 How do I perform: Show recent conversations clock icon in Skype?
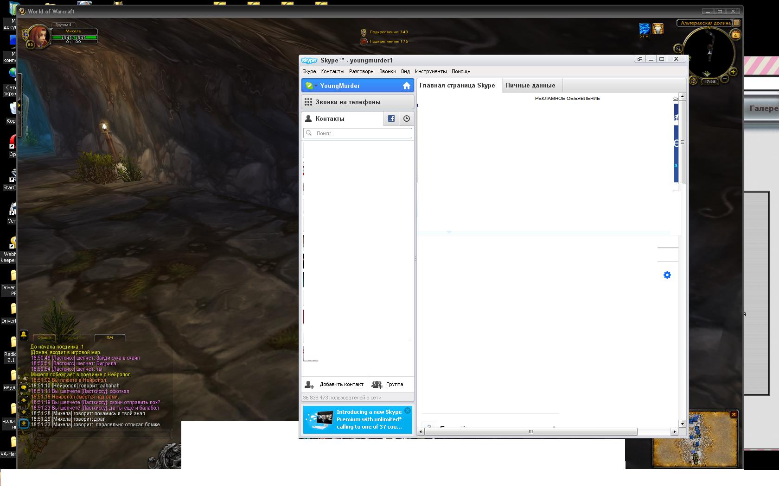click(407, 118)
